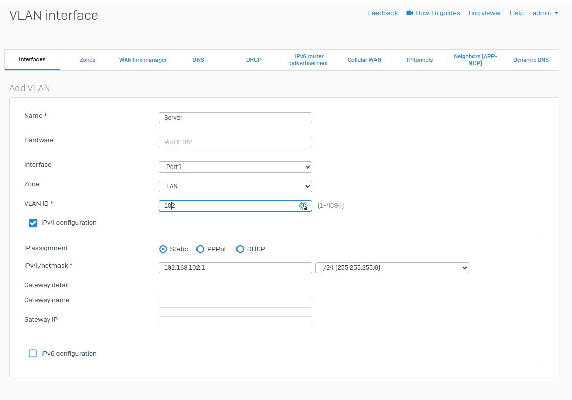572x400 pixels.
Task: Select the Static IP assignment option
Action: coord(163,249)
